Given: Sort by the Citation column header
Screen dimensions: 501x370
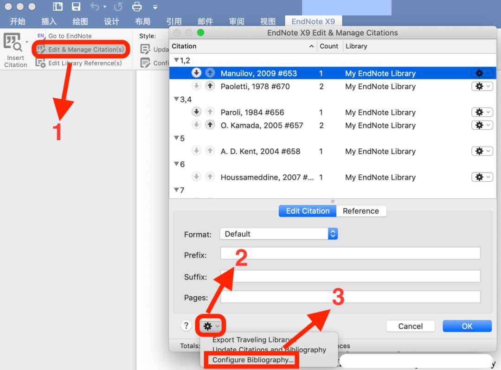Looking at the screenshot, I should 243,46.
